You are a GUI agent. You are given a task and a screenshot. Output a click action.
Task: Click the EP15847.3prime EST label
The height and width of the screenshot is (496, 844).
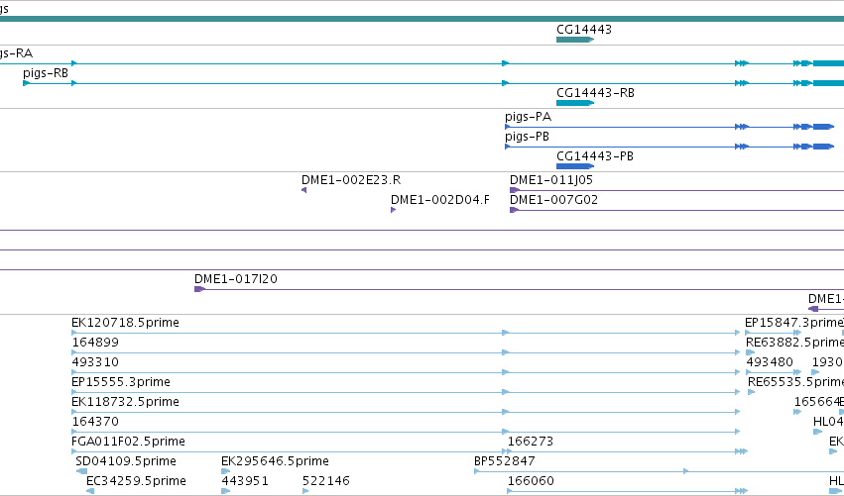tap(794, 323)
